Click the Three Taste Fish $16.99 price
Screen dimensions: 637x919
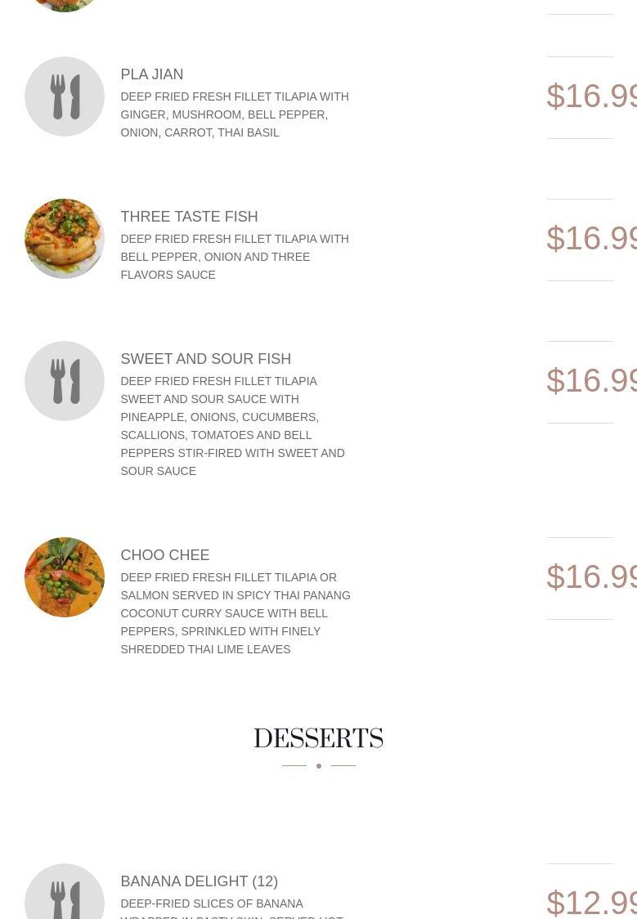[591, 239]
